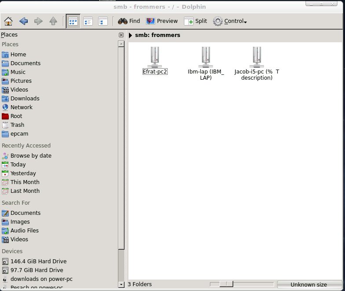The height and width of the screenshot is (291, 345).
Task: Switch to Icons view mode
Action: pos(73,21)
